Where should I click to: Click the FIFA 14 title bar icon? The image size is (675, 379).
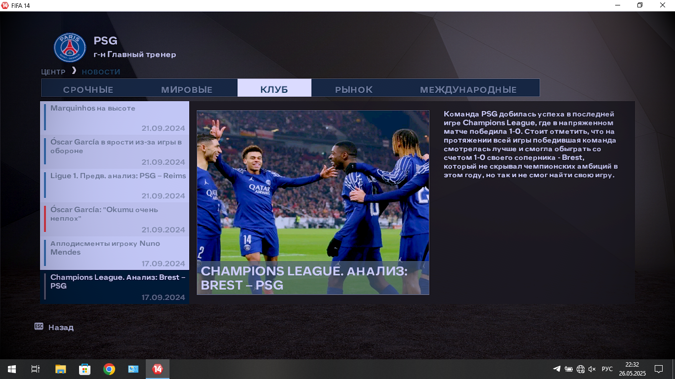pos(5,5)
